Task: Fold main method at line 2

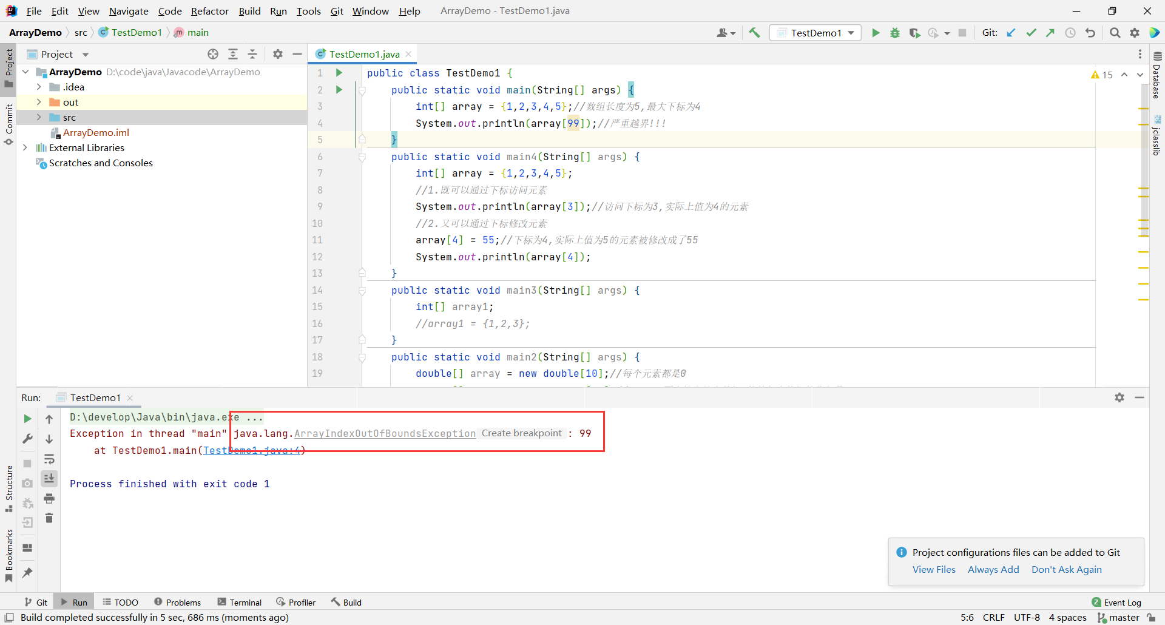Action: 362,90
